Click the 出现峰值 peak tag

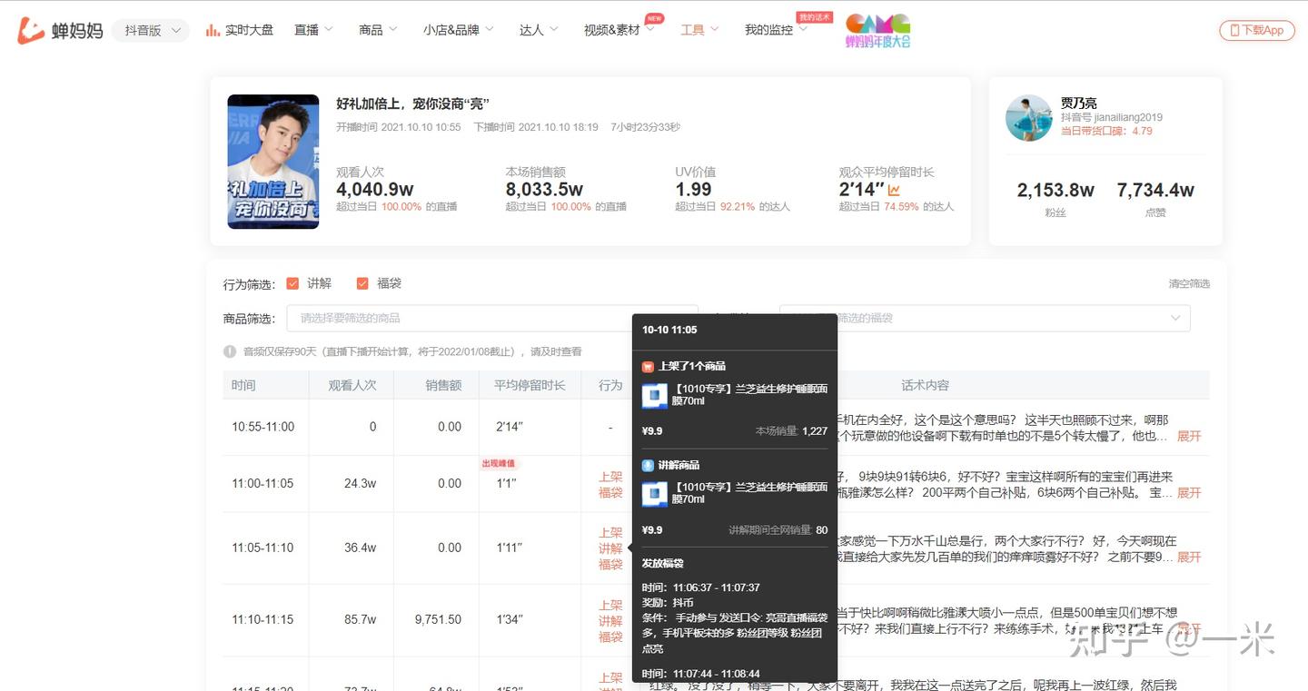[499, 463]
